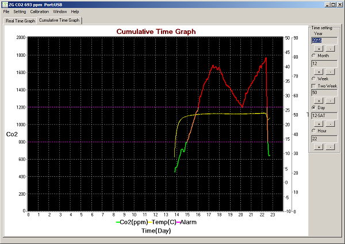Click the Co2 y-axis label
This screenshot has height=244, width=345.
point(11,134)
